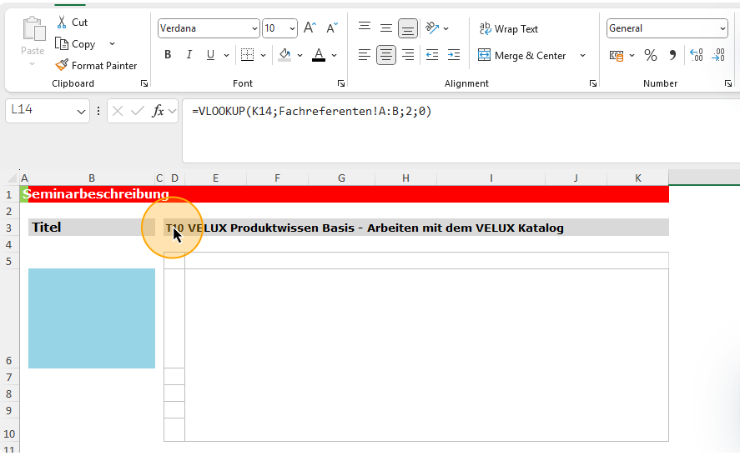Open the Verdana font name dropdown
This screenshot has width=740, height=456.
pos(254,29)
